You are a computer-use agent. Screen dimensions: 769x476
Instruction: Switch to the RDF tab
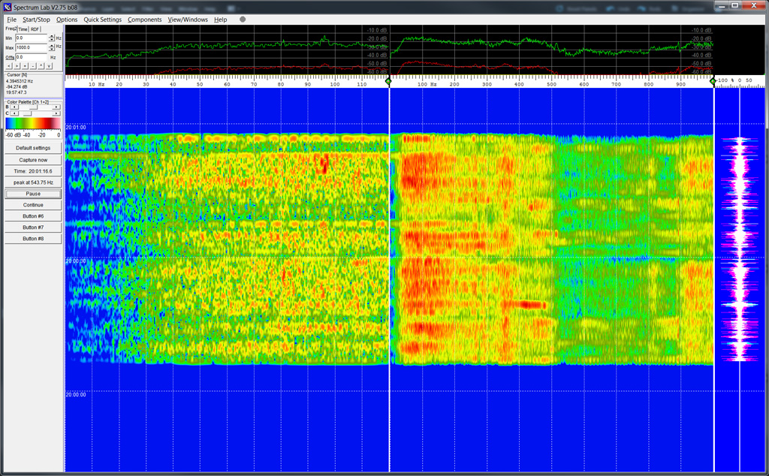point(35,29)
